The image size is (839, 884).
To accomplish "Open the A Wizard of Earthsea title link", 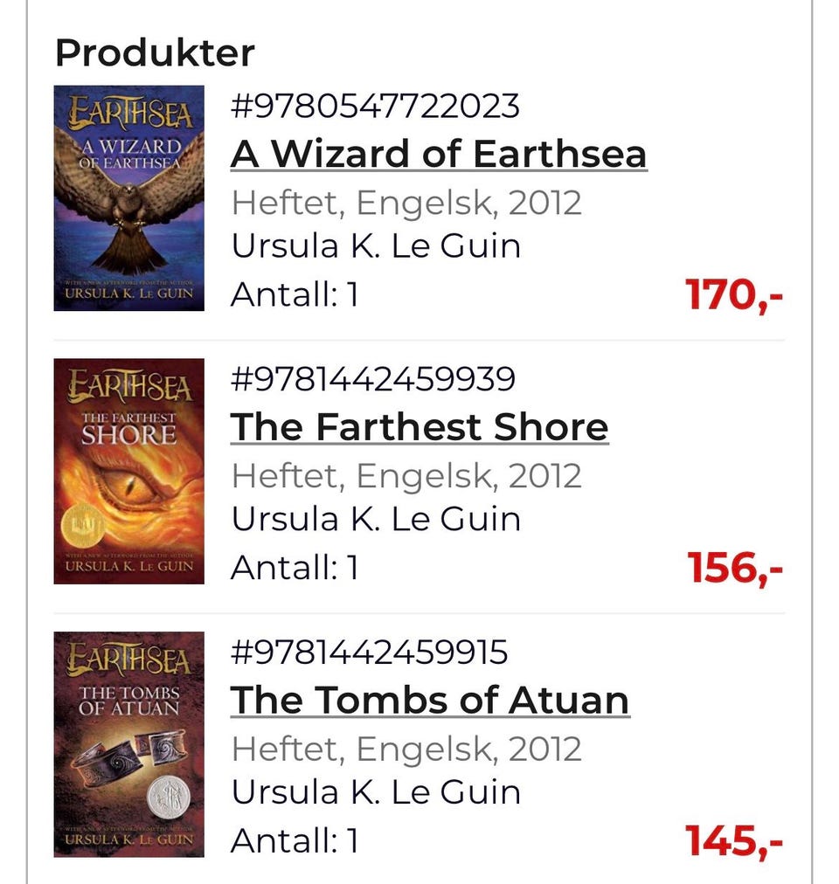I will click(439, 154).
